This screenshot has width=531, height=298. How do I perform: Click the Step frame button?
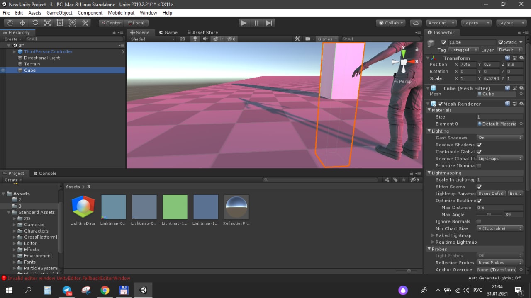click(x=269, y=23)
